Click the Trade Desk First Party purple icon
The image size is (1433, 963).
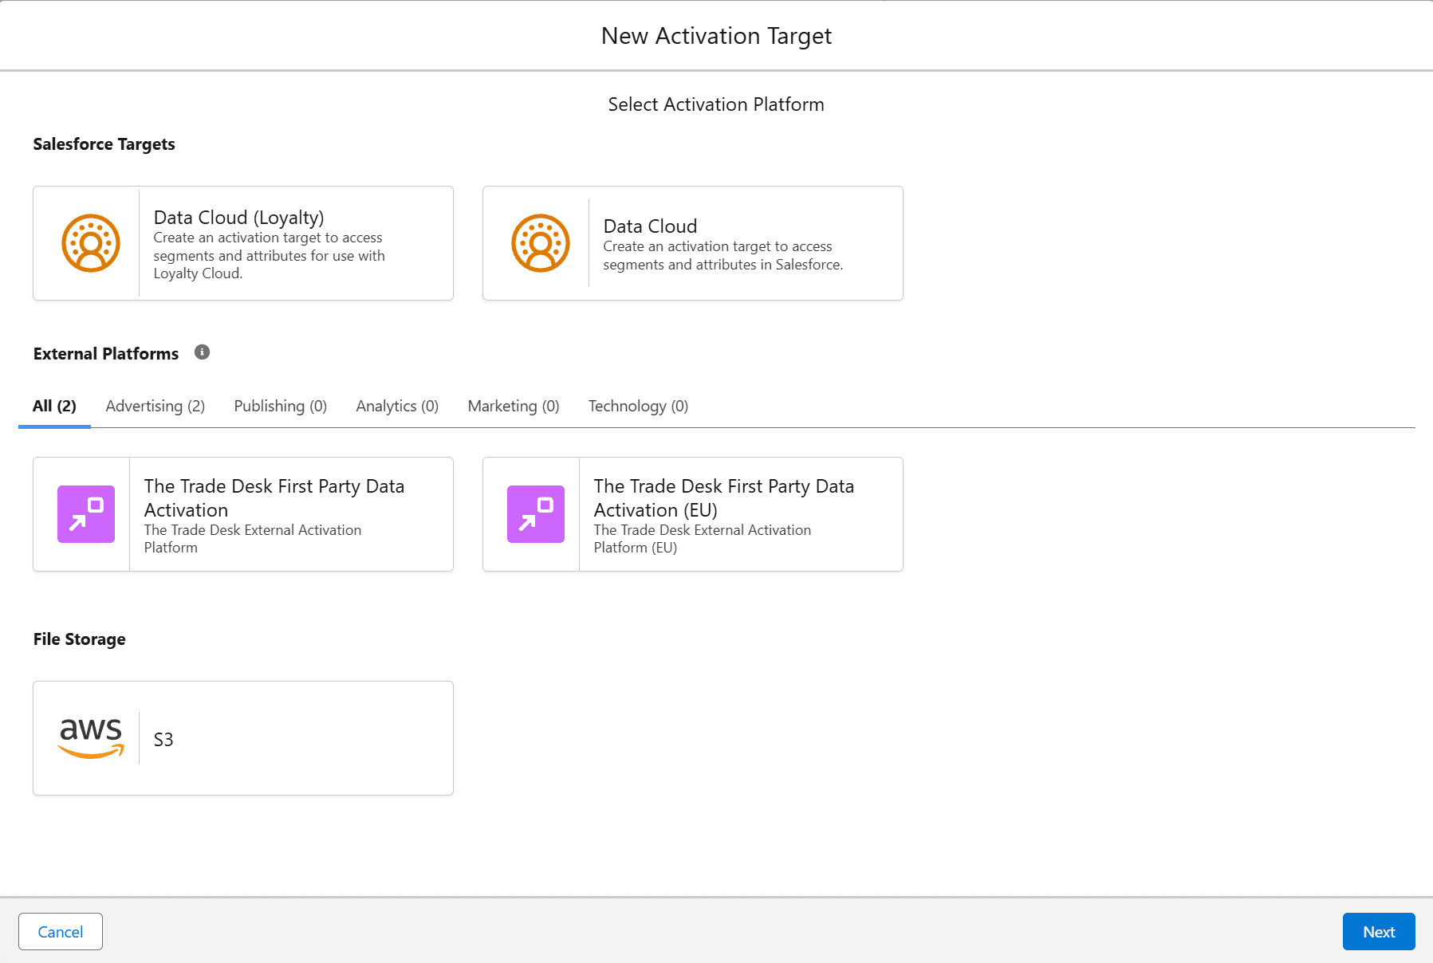pos(86,514)
